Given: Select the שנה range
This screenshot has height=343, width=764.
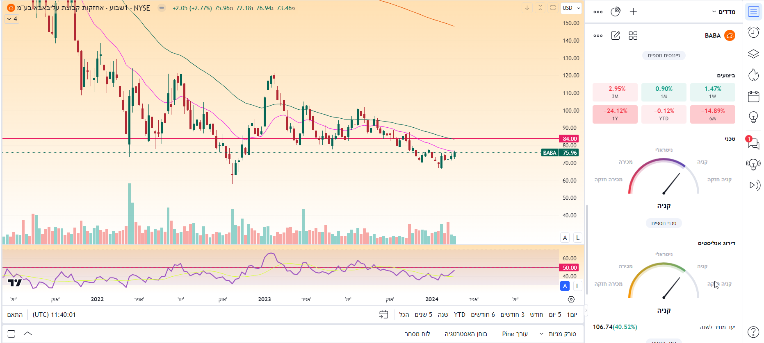Looking at the screenshot, I should pyautogui.click(x=443, y=315).
